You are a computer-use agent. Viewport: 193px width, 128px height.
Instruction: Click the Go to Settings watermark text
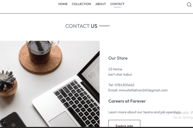183,117
